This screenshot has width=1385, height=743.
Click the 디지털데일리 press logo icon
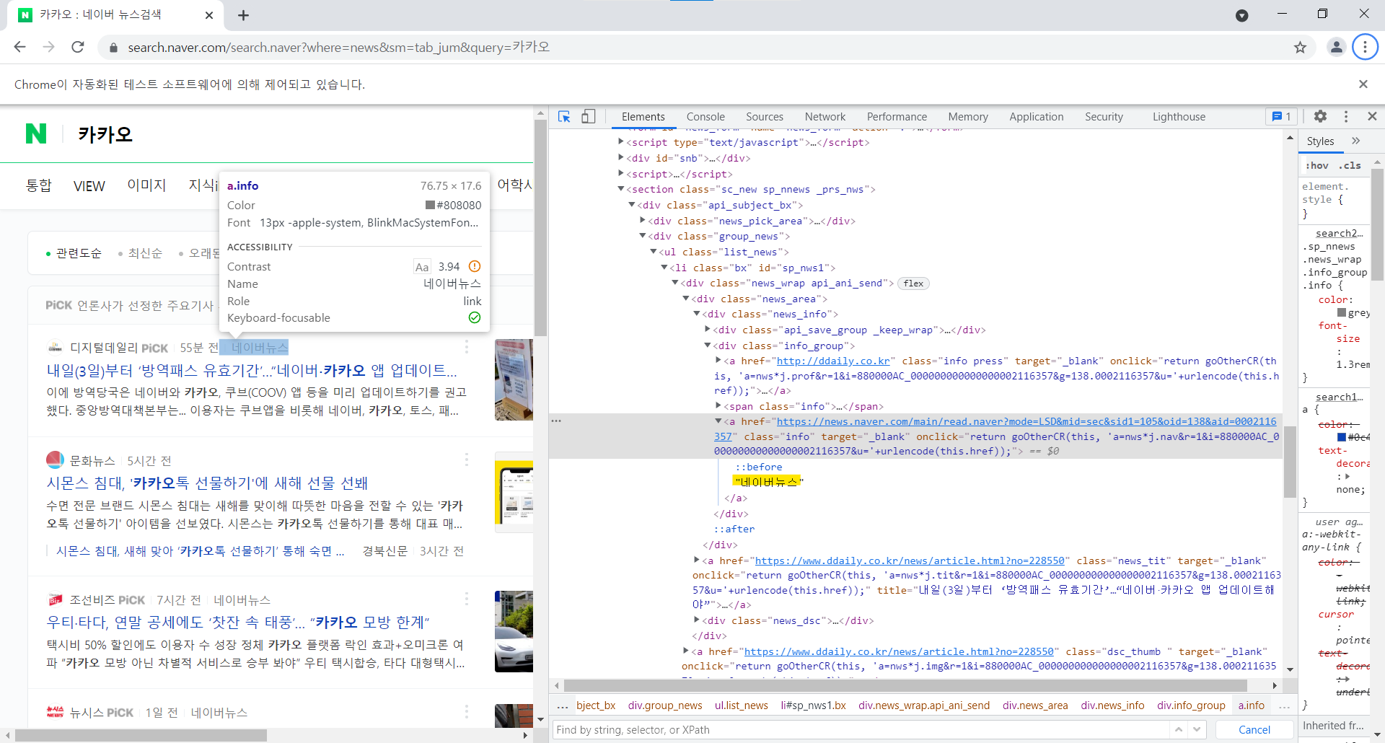pyautogui.click(x=56, y=348)
